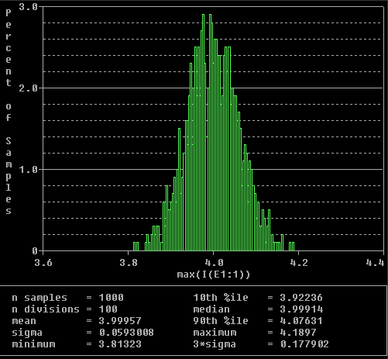Click the y-axis tick label 0
This screenshot has height=359, width=388.
(x=35, y=250)
